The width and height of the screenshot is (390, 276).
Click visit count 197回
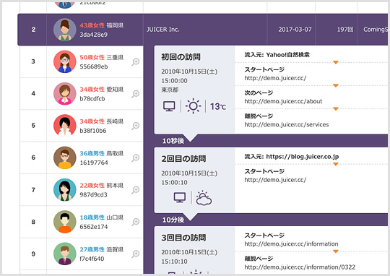[x=345, y=30]
